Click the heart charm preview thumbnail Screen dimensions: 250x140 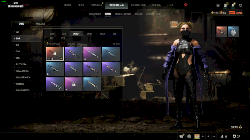[233, 32]
